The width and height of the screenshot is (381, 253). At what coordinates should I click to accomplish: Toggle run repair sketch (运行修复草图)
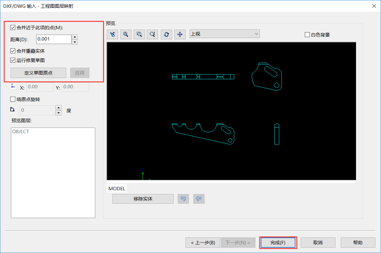tap(13, 60)
